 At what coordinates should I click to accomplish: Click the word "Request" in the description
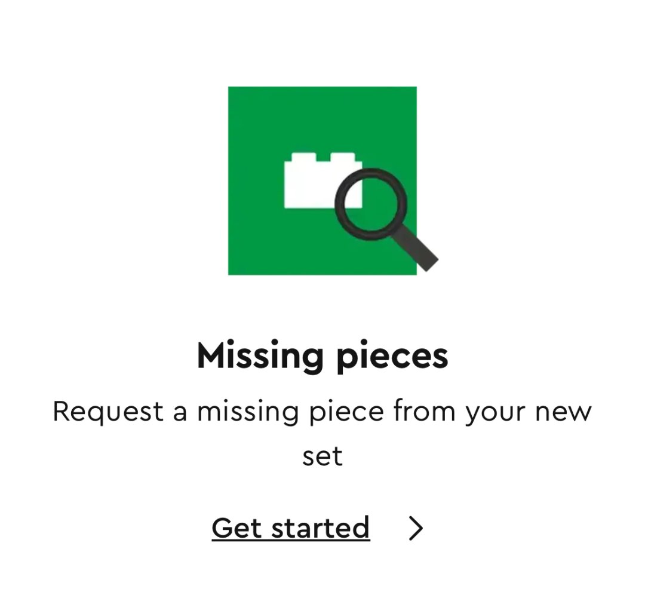click(x=108, y=412)
